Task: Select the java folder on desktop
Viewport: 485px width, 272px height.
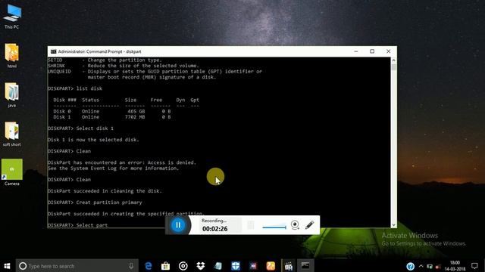Action: point(12,95)
